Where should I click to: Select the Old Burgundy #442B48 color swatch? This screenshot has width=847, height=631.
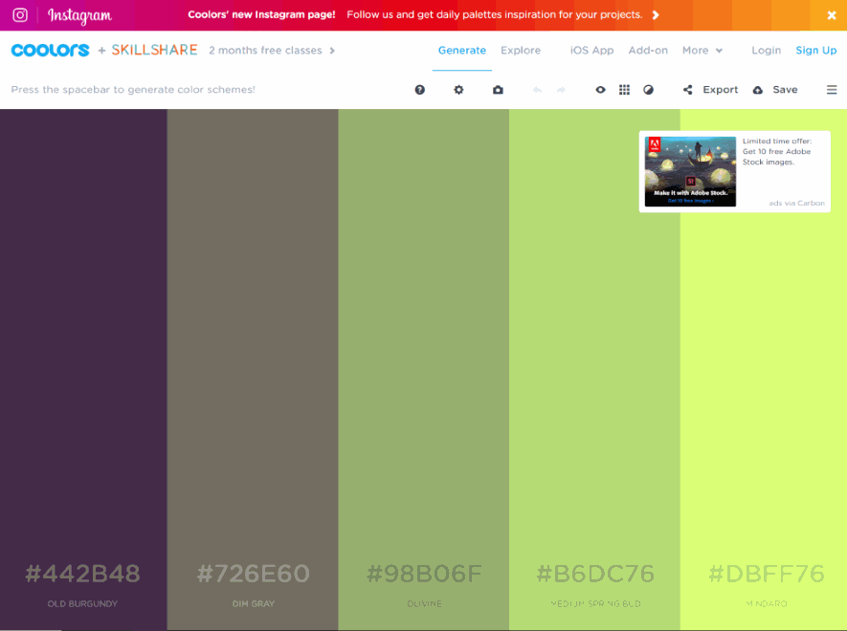(83, 335)
